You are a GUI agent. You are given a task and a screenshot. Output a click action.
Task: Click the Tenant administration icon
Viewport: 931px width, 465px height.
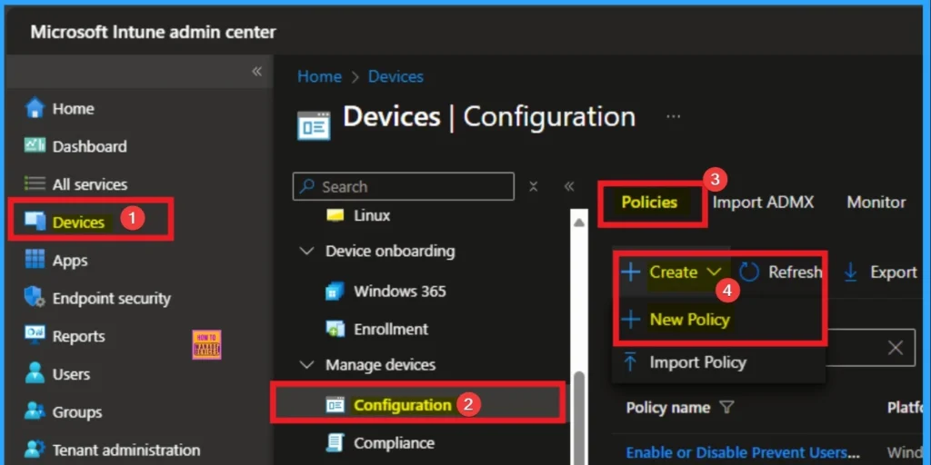click(35, 450)
